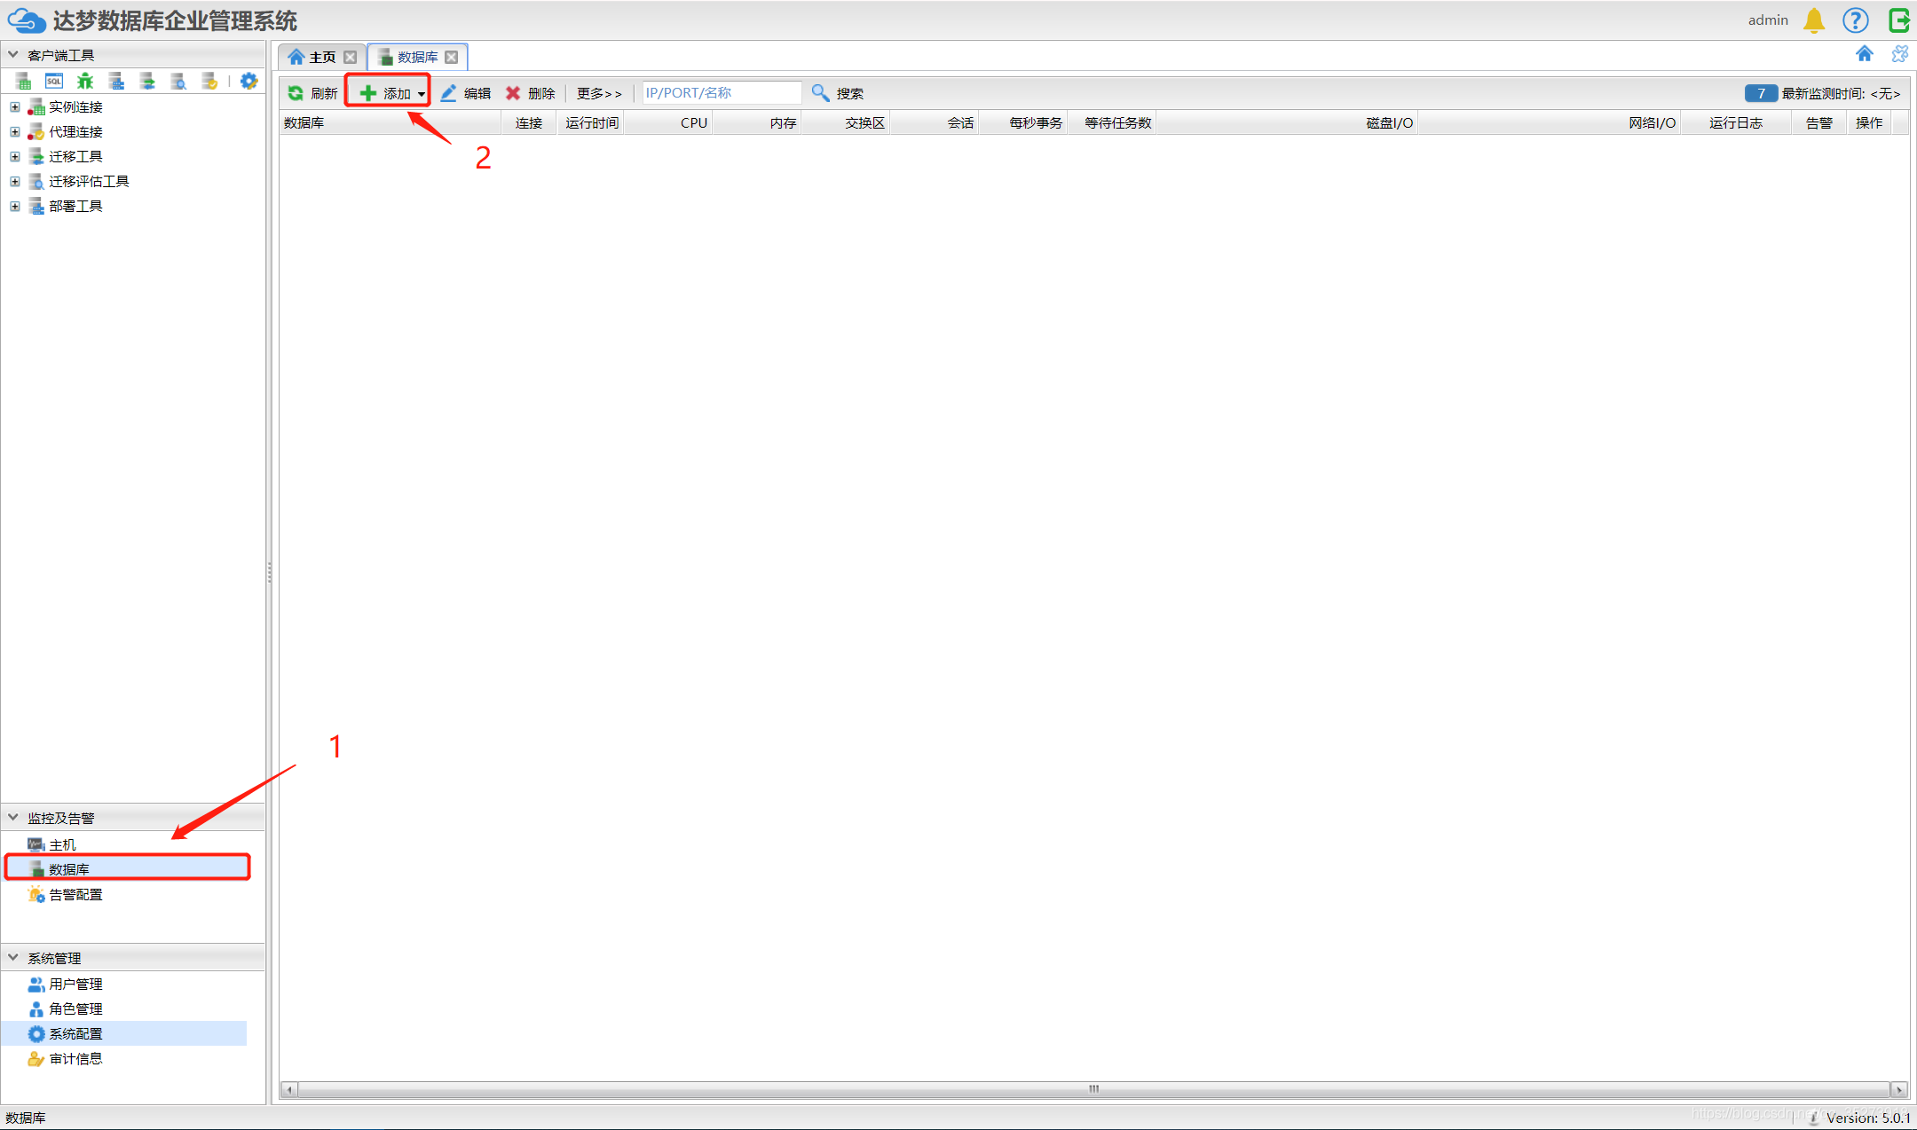Screen dimensions: 1917x1130
Task: Click the horizontal scrollbar right arrow
Action: tap(1898, 1089)
